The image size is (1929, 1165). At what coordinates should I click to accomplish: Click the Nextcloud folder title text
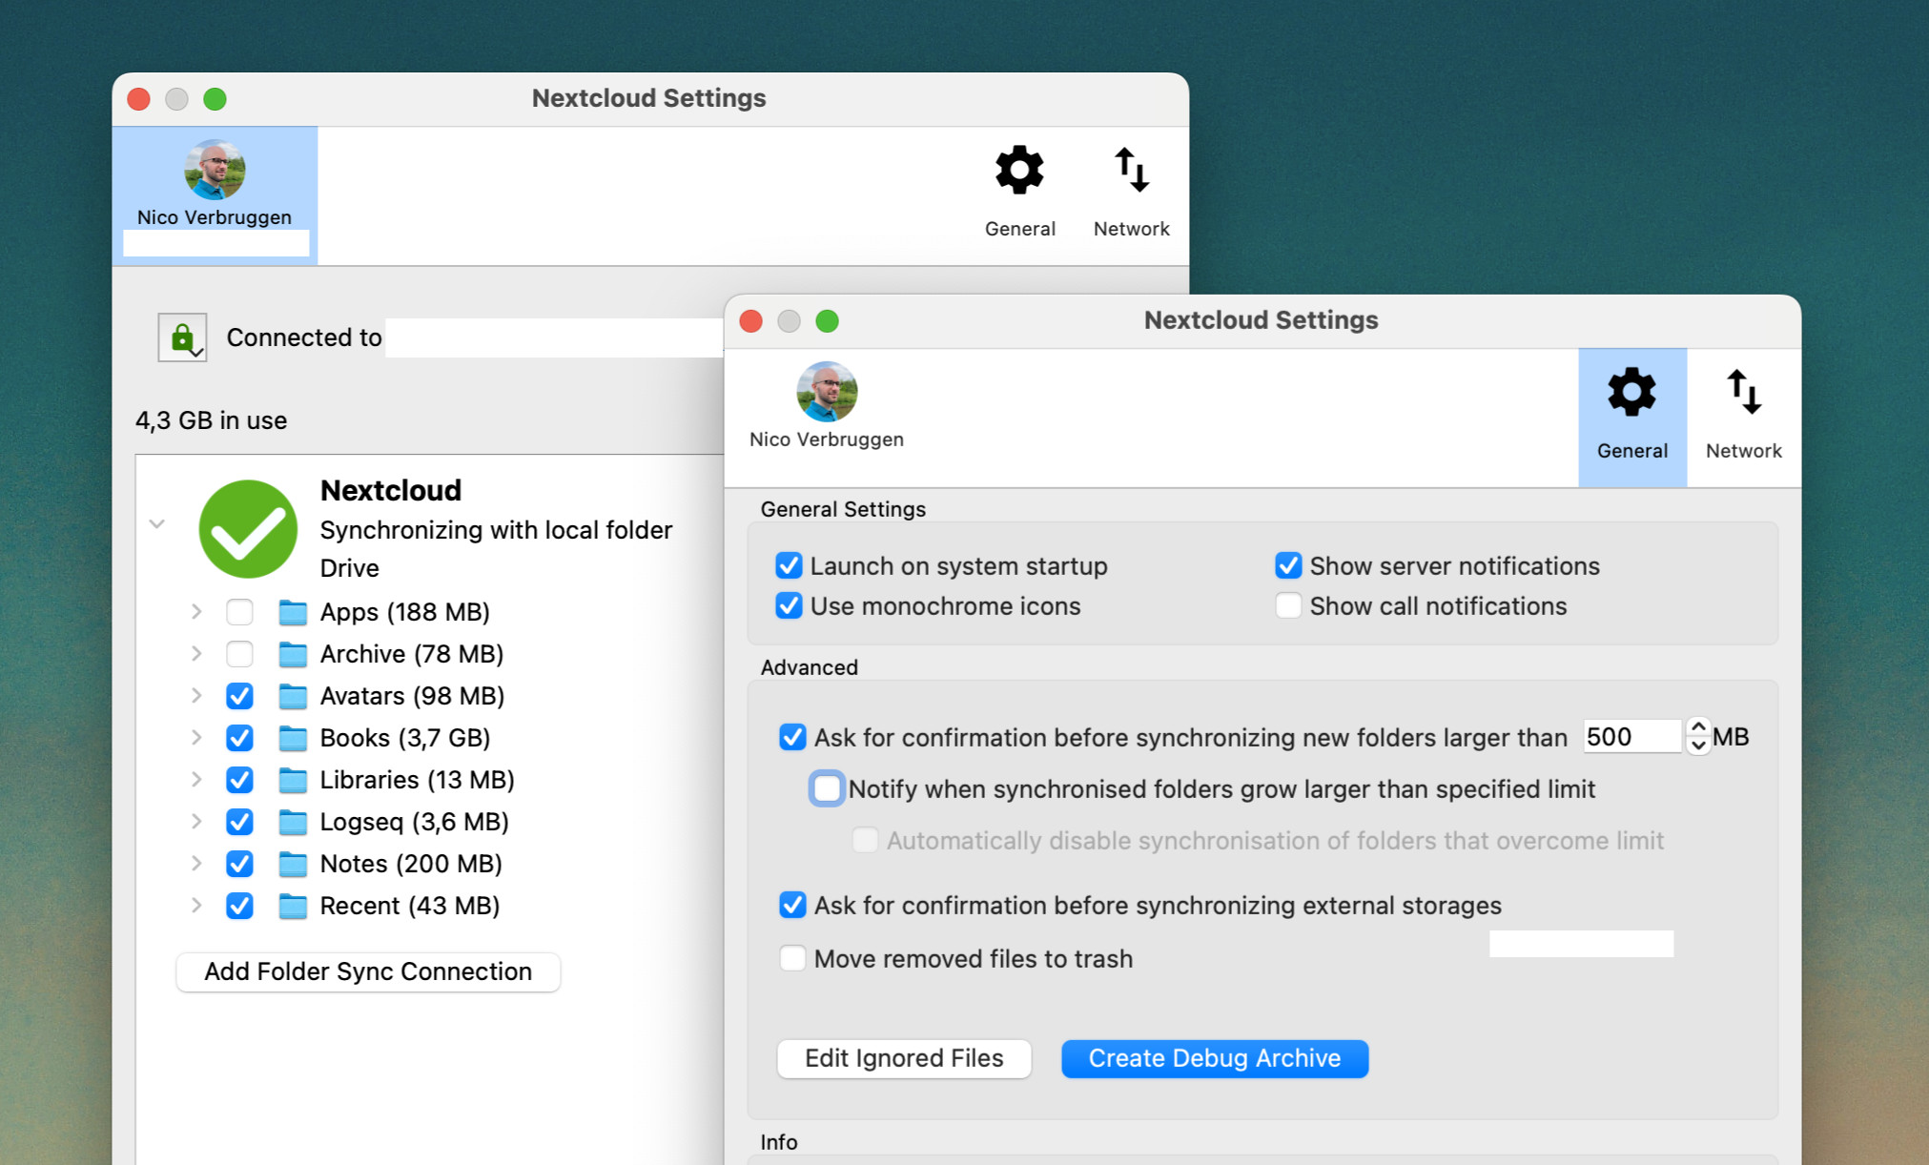[391, 490]
